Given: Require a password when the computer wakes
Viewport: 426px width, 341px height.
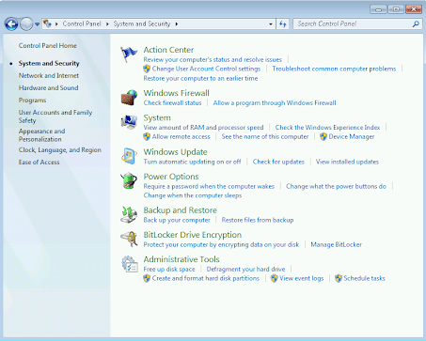Looking at the screenshot, I should [x=209, y=186].
